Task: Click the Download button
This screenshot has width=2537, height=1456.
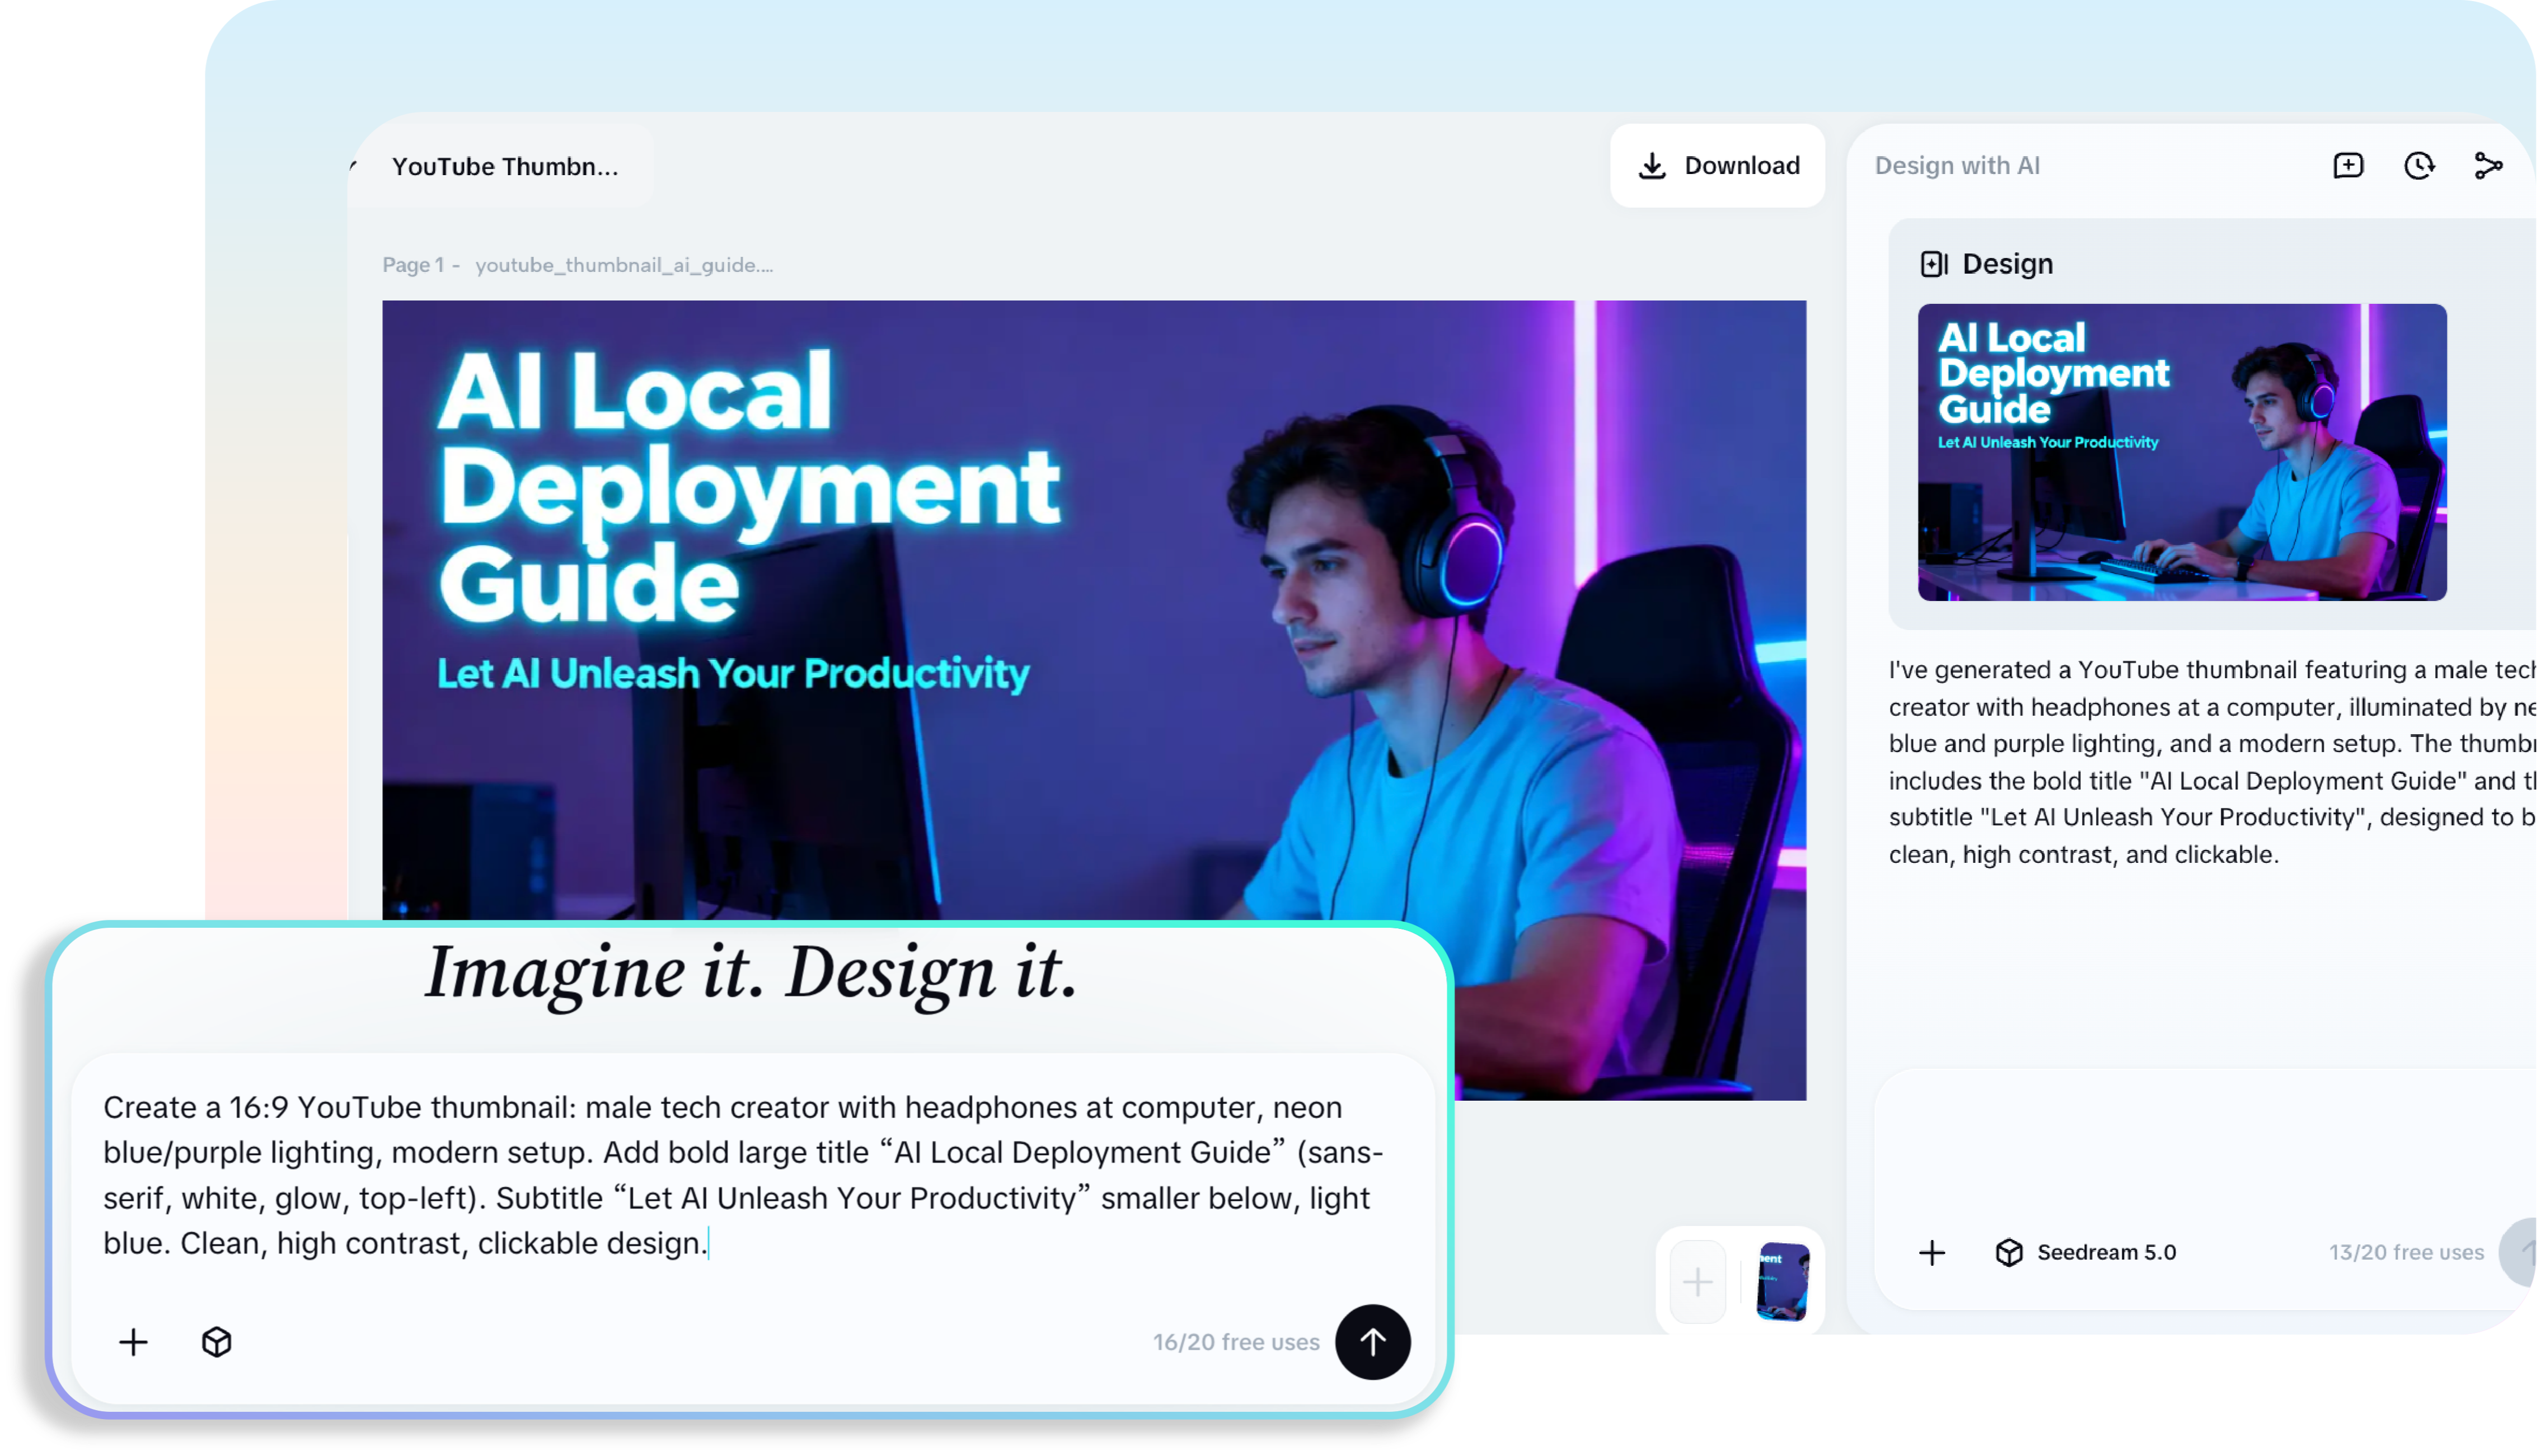Action: 1717,165
